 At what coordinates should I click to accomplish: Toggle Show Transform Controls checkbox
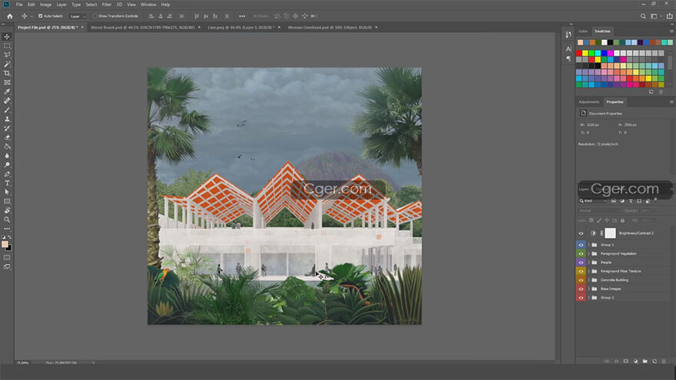94,16
